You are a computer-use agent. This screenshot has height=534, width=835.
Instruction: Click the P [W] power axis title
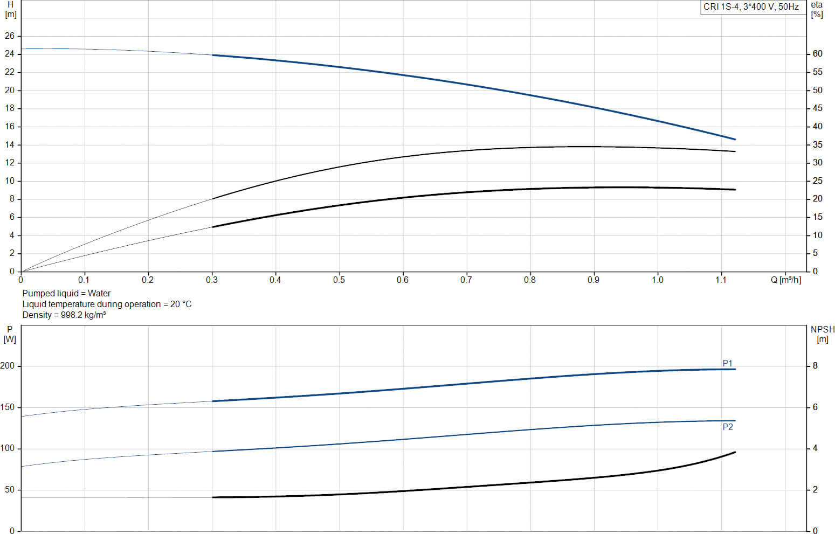click(x=10, y=334)
